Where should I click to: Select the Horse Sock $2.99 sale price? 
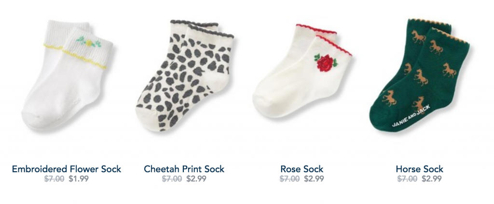pyautogui.click(x=432, y=179)
